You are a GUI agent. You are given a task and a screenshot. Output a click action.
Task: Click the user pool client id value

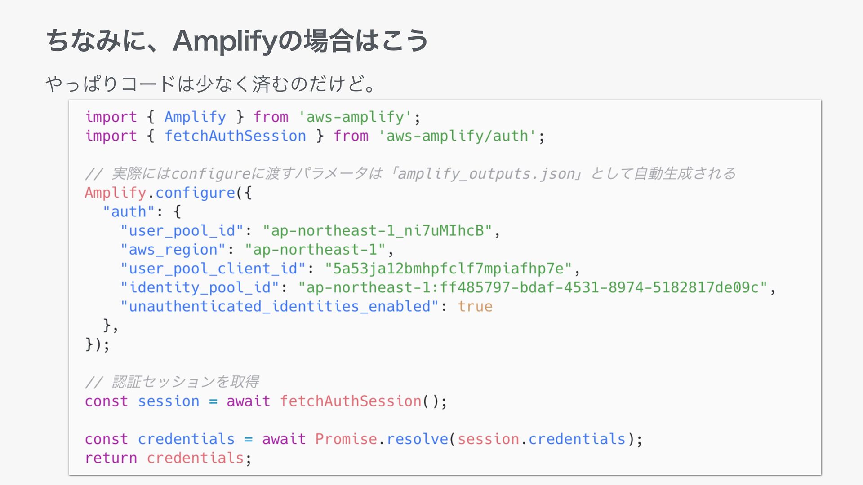coord(448,269)
